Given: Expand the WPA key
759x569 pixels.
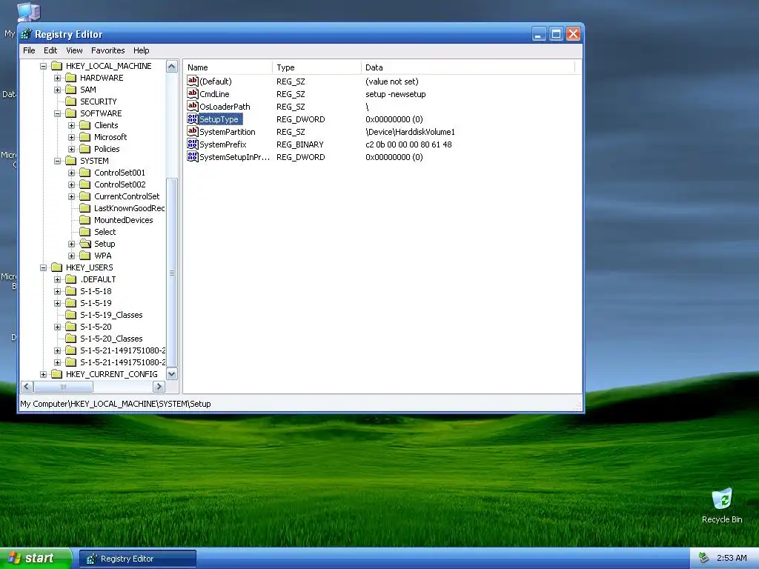Looking at the screenshot, I should pos(72,256).
